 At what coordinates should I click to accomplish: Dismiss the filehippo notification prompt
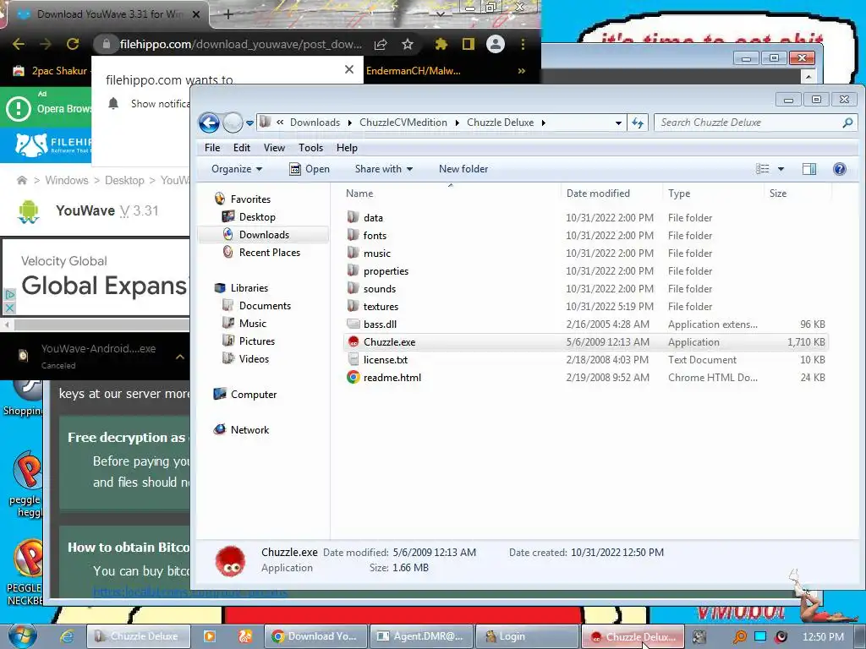(x=349, y=69)
